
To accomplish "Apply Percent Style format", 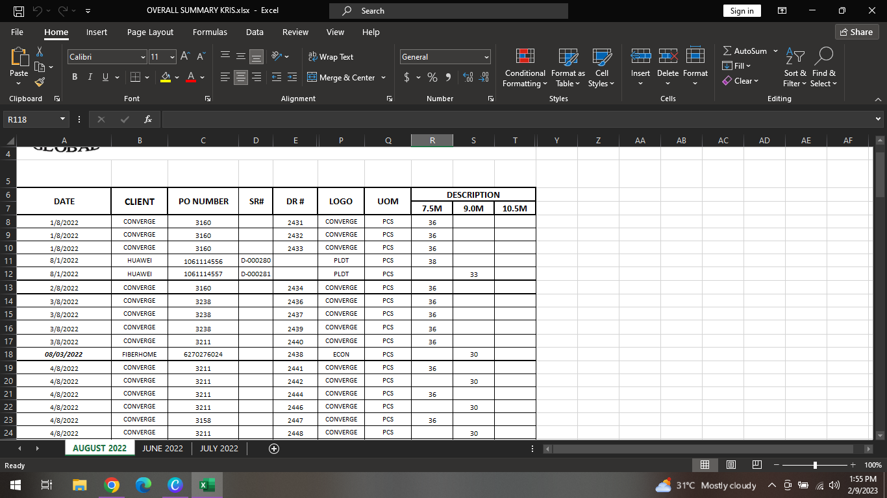I will [432, 78].
